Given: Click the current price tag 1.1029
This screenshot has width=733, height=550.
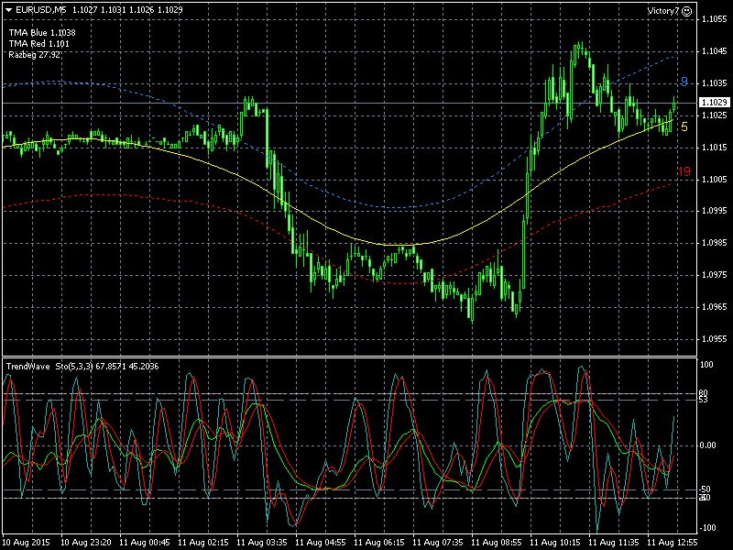Looking at the screenshot, I should coord(715,103).
